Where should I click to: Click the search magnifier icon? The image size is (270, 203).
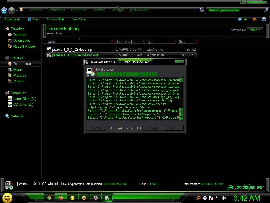(266, 10)
